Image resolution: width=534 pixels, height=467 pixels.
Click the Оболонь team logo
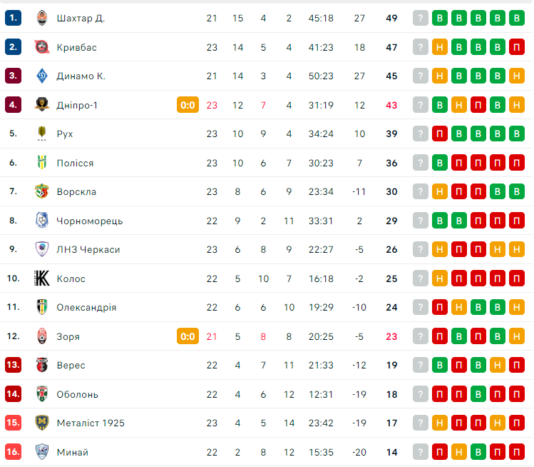(x=42, y=394)
